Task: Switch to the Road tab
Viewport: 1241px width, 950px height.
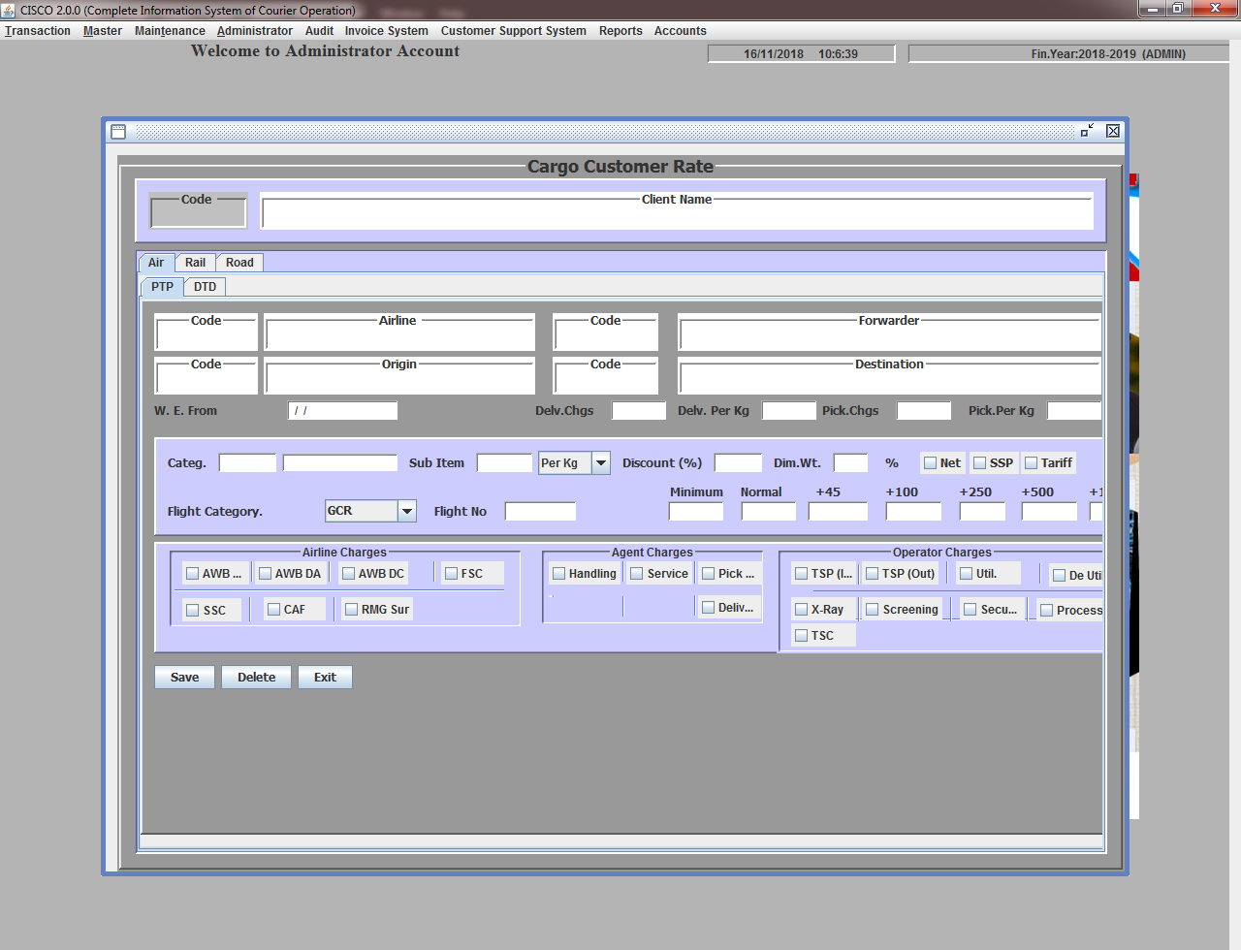Action: (239, 263)
